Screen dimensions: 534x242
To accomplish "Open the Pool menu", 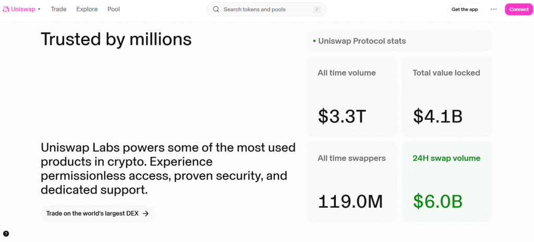I will pyautogui.click(x=114, y=9).
